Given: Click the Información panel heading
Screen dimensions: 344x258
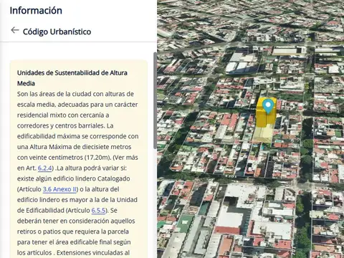Looking at the screenshot, I should [x=36, y=11].
